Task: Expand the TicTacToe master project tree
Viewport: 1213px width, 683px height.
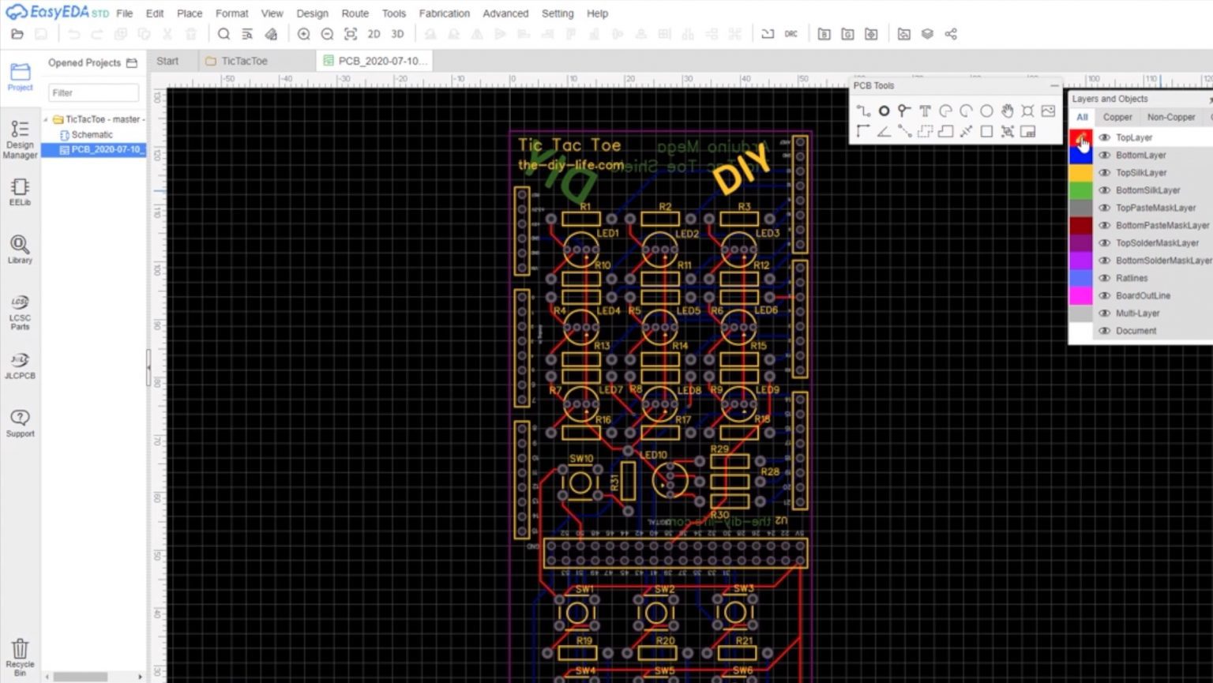Action: click(47, 119)
